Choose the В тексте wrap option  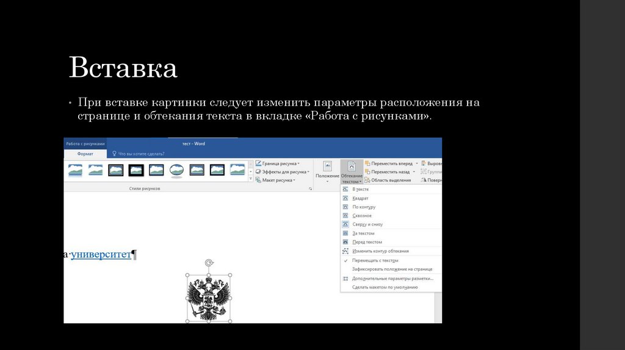(391, 189)
